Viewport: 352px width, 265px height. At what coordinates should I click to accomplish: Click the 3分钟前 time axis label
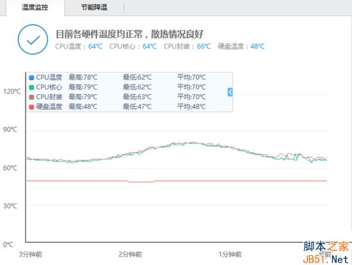(x=31, y=255)
